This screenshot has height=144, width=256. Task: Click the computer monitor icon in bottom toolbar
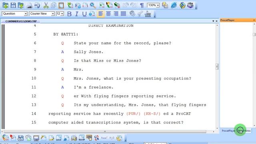tap(36, 138)
